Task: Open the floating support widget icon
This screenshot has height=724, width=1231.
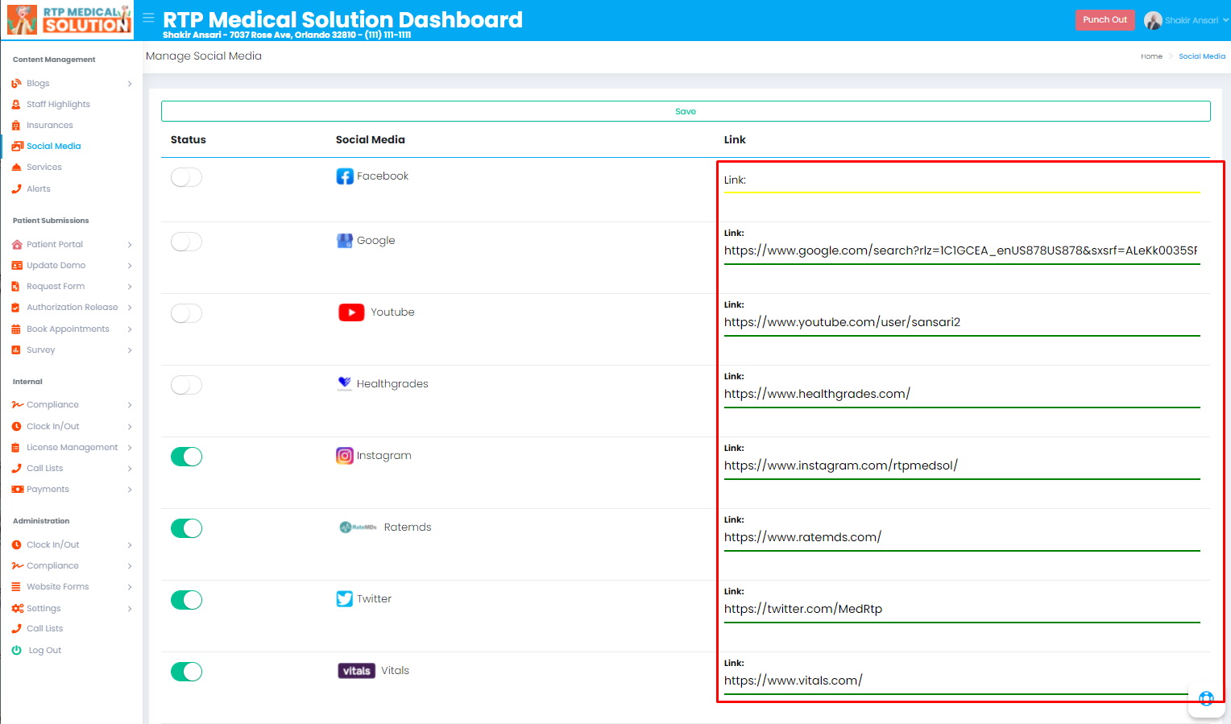Action: [x=1206, y=698]
